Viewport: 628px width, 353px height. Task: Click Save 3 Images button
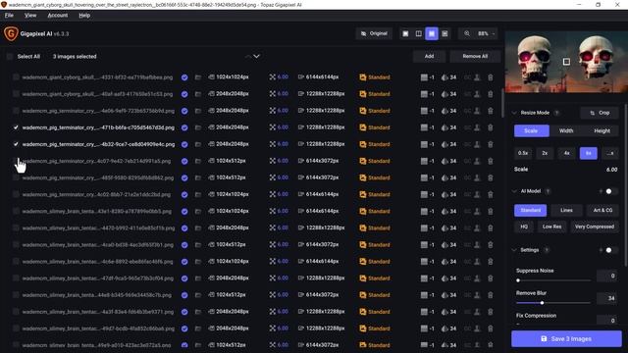(566, 338)
